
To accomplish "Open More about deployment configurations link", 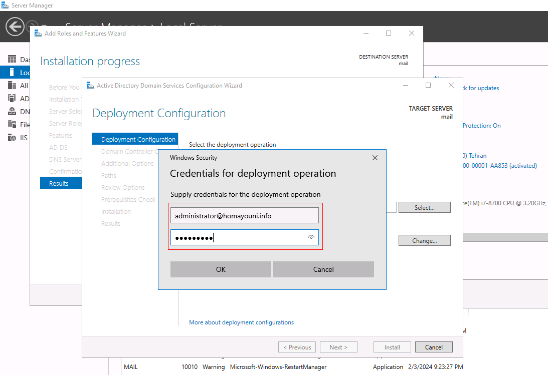I will point(241,322).
